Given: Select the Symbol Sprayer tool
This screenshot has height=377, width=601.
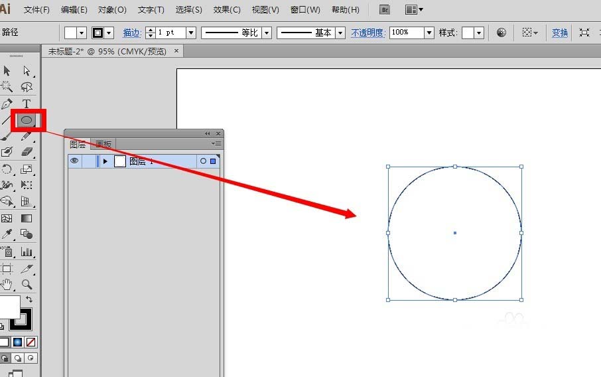Looking at the screenshot, I should pos(7,252).
